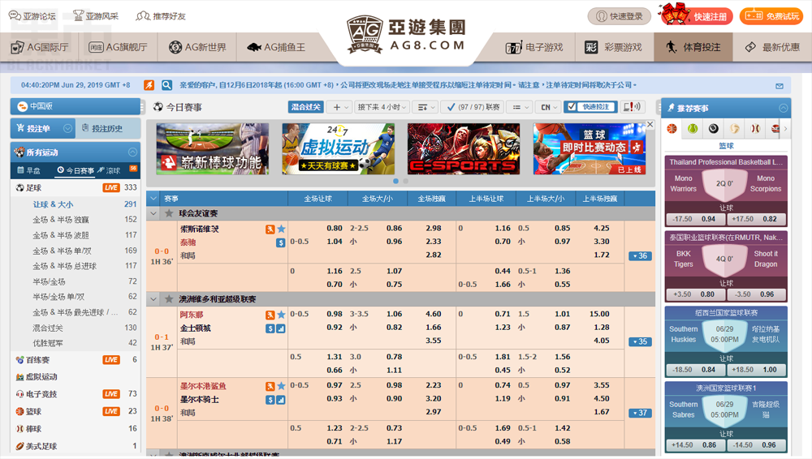Open the search magnifier icon in notice bar

[x=166, y=85]
